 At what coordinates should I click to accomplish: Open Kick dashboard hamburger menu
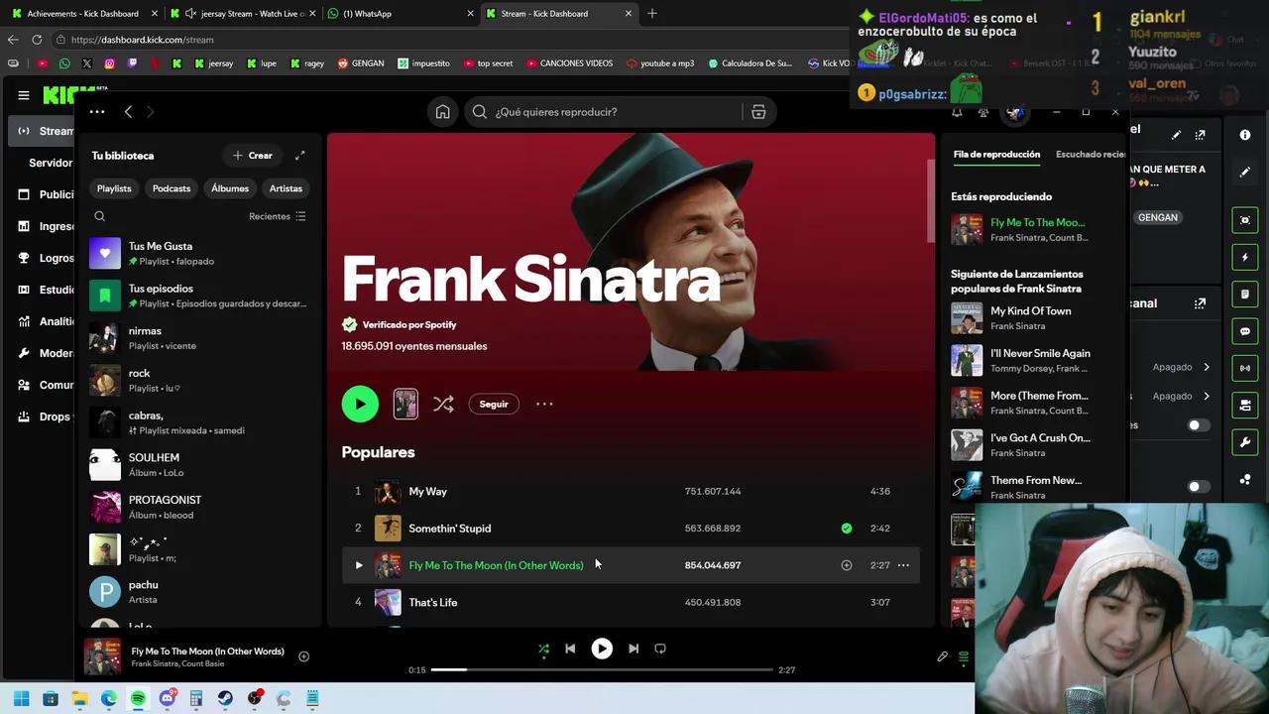point(23,95)
